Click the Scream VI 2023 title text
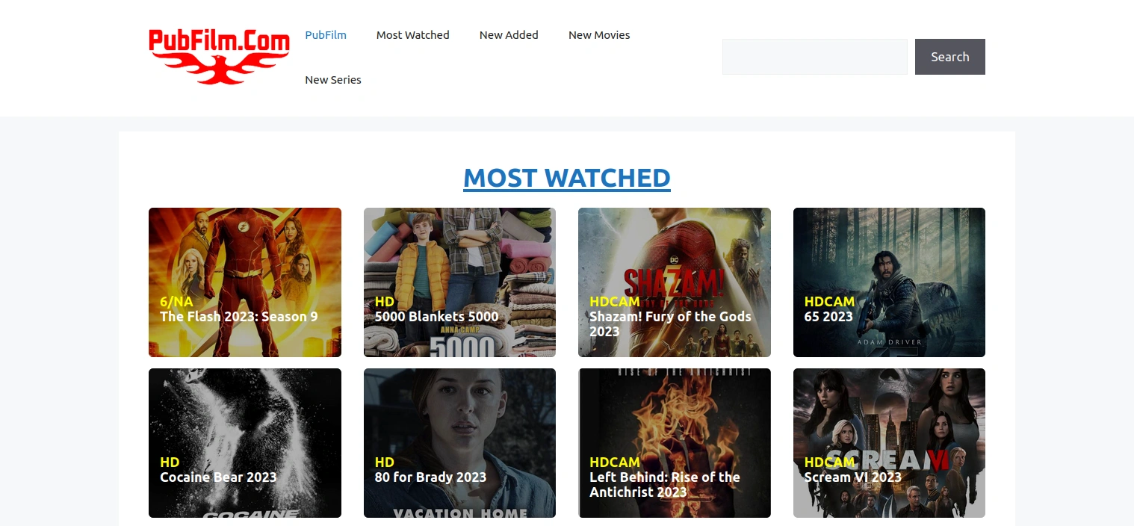 852,477
